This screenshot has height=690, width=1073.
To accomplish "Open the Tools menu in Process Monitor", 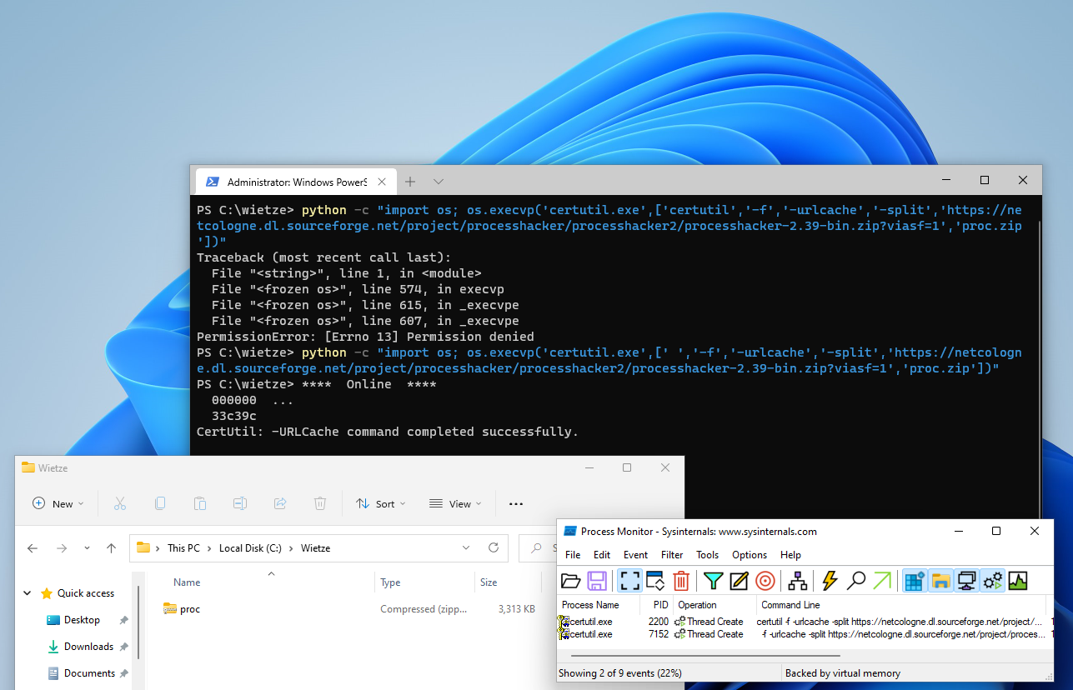I will pyautogui.click(x=708, y=555).
